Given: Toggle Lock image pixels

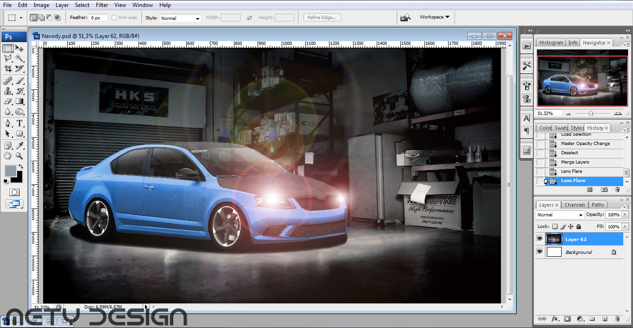Looking at the screenshot, I should [563, 227].
